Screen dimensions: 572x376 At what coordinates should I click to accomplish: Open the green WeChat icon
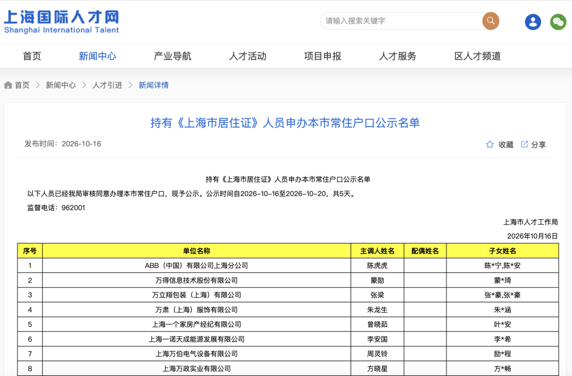(x=558, y=22)
